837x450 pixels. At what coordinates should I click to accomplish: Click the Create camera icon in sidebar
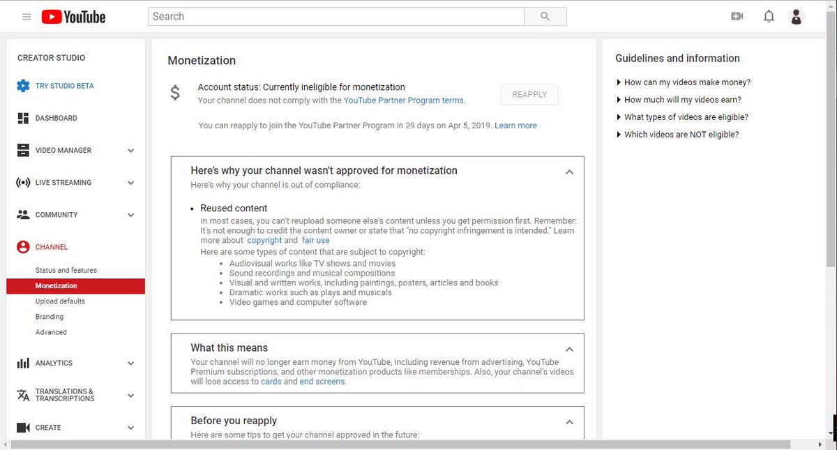(x=23, y=428)
